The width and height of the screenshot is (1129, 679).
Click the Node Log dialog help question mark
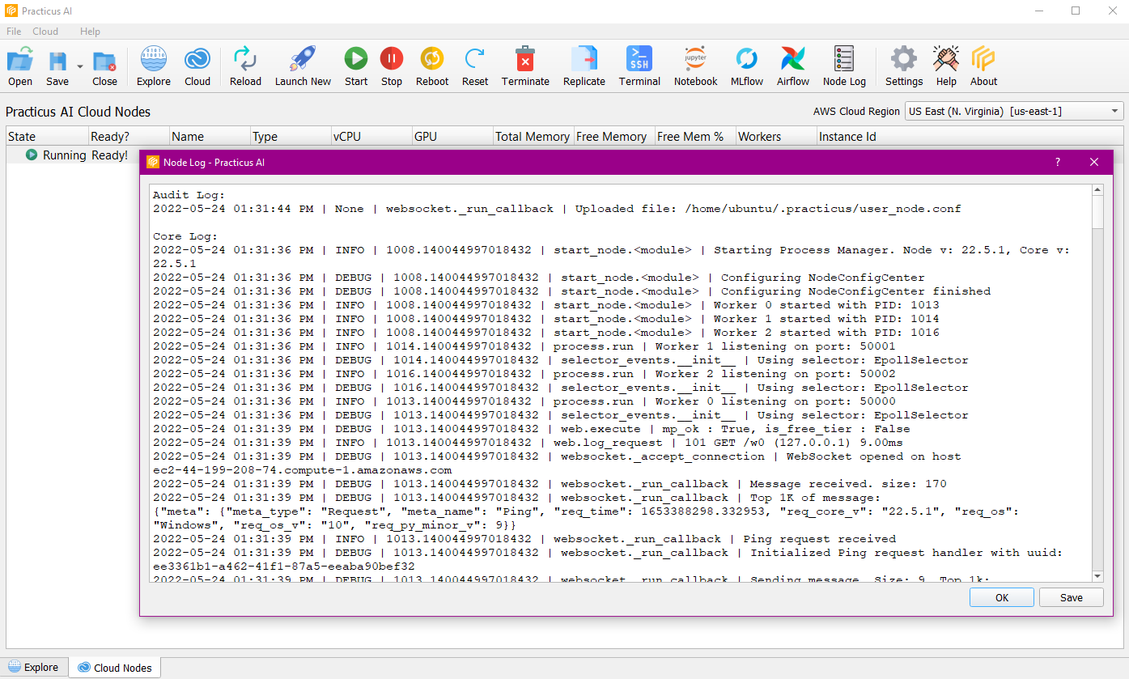click(1057, 162)
